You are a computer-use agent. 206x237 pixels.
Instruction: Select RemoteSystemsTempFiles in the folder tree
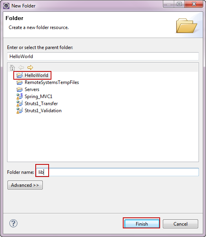(52, 82)
